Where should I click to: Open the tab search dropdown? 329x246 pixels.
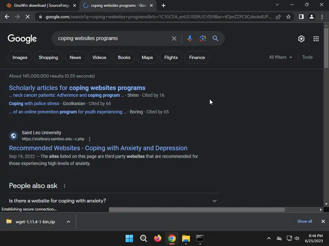click(277, 4)
